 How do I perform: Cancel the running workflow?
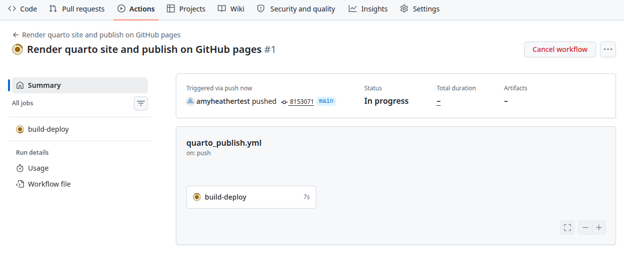[560, 49]
